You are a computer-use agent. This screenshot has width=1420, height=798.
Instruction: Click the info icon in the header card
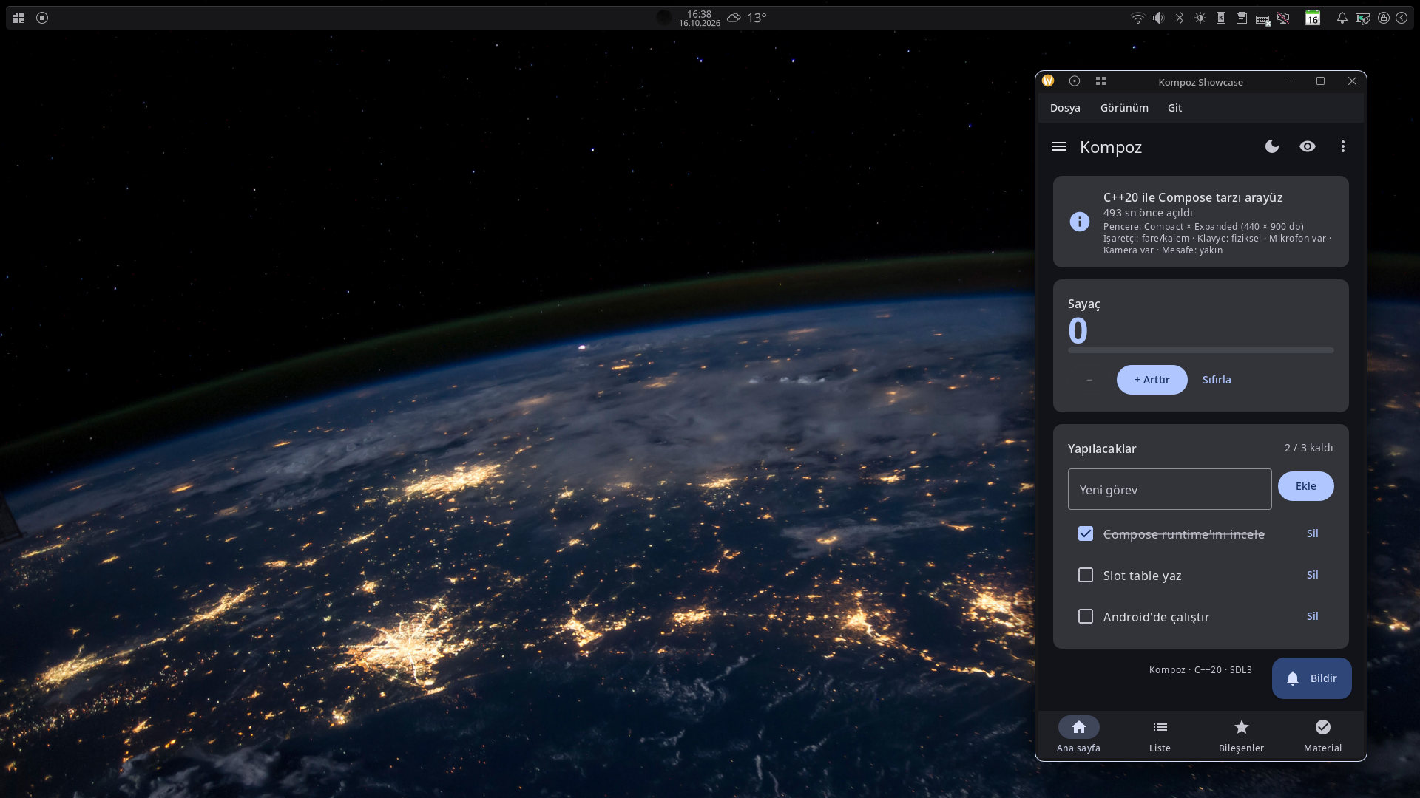click(x=1080, y=222)
